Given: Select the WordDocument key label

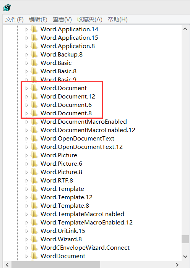Looking at the screenshot, I should pyautogui.click(x=63, y=256).
